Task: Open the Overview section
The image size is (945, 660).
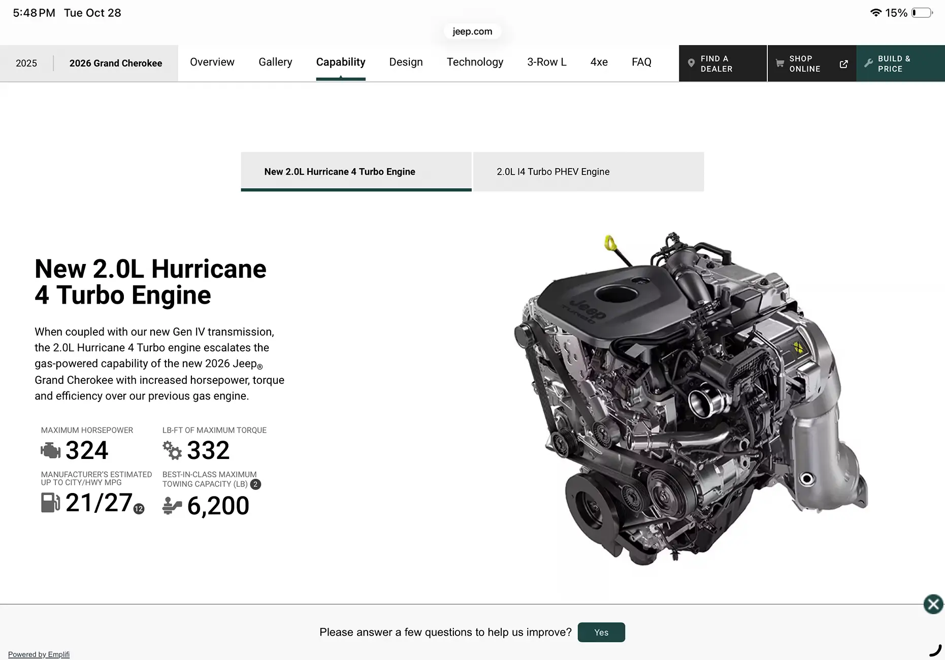Action: [x=212, y=62]
